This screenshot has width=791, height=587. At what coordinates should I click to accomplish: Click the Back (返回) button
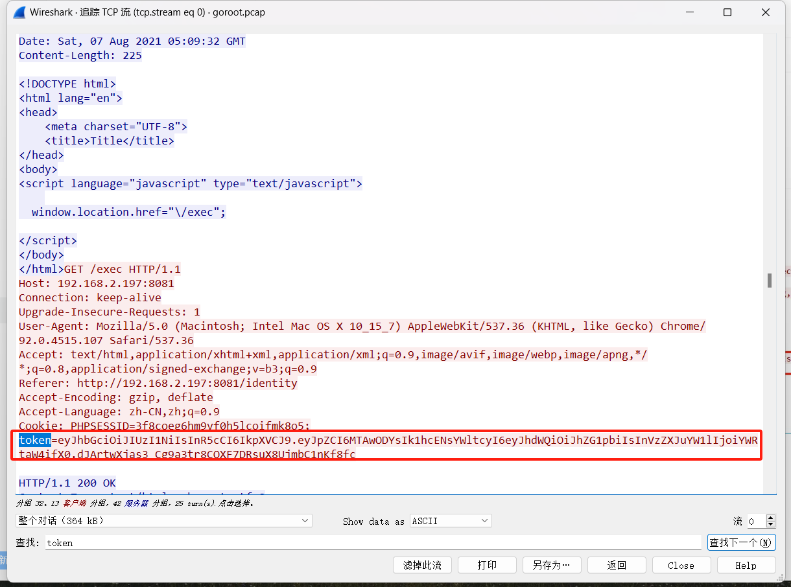click(617, 565)
